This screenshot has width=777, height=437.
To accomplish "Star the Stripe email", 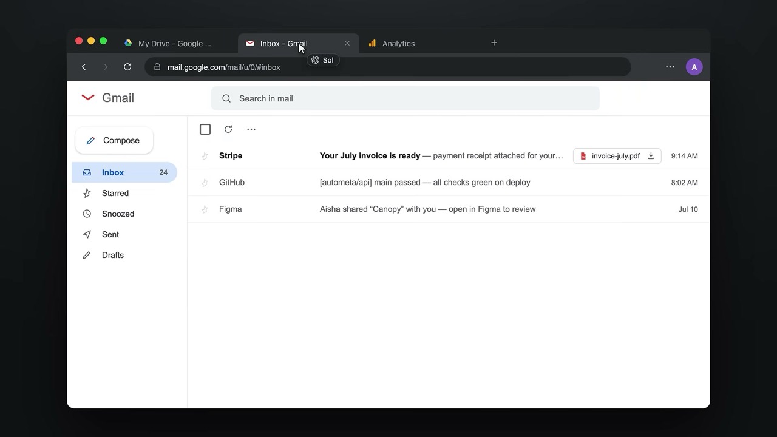I will pyautogui.click(x=205, y=156).
